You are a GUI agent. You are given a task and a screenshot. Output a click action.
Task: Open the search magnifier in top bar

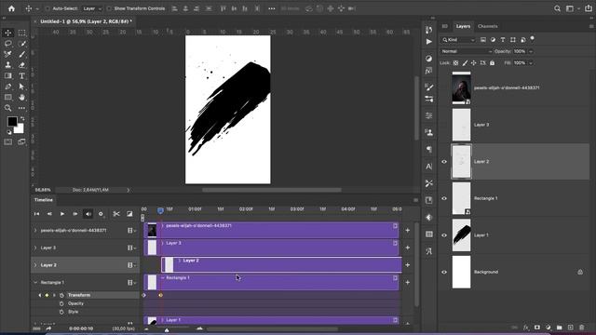(557, 8)
